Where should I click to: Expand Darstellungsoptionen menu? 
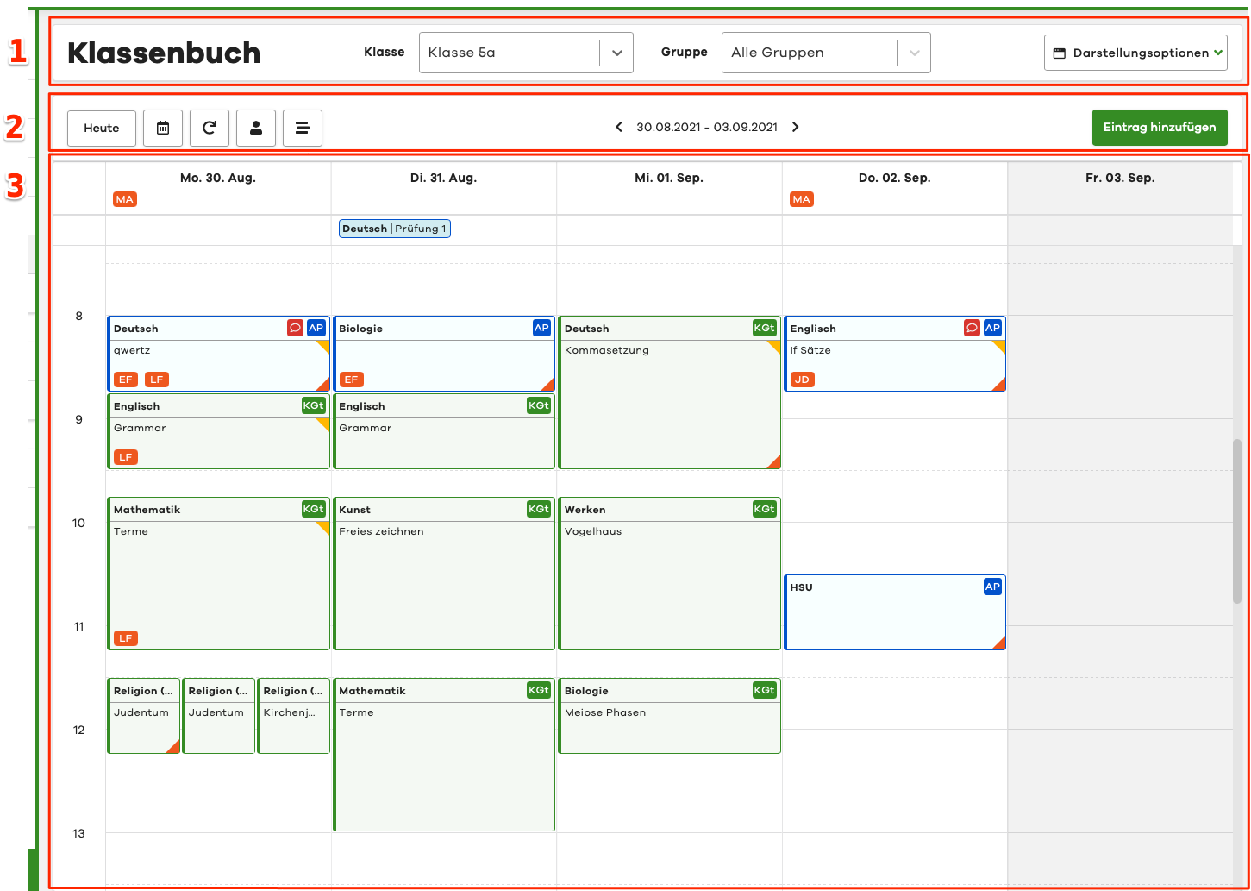click(1135, 53)
